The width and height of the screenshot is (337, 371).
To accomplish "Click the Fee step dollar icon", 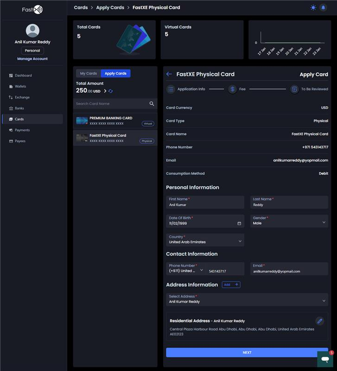I will (233, 89).
